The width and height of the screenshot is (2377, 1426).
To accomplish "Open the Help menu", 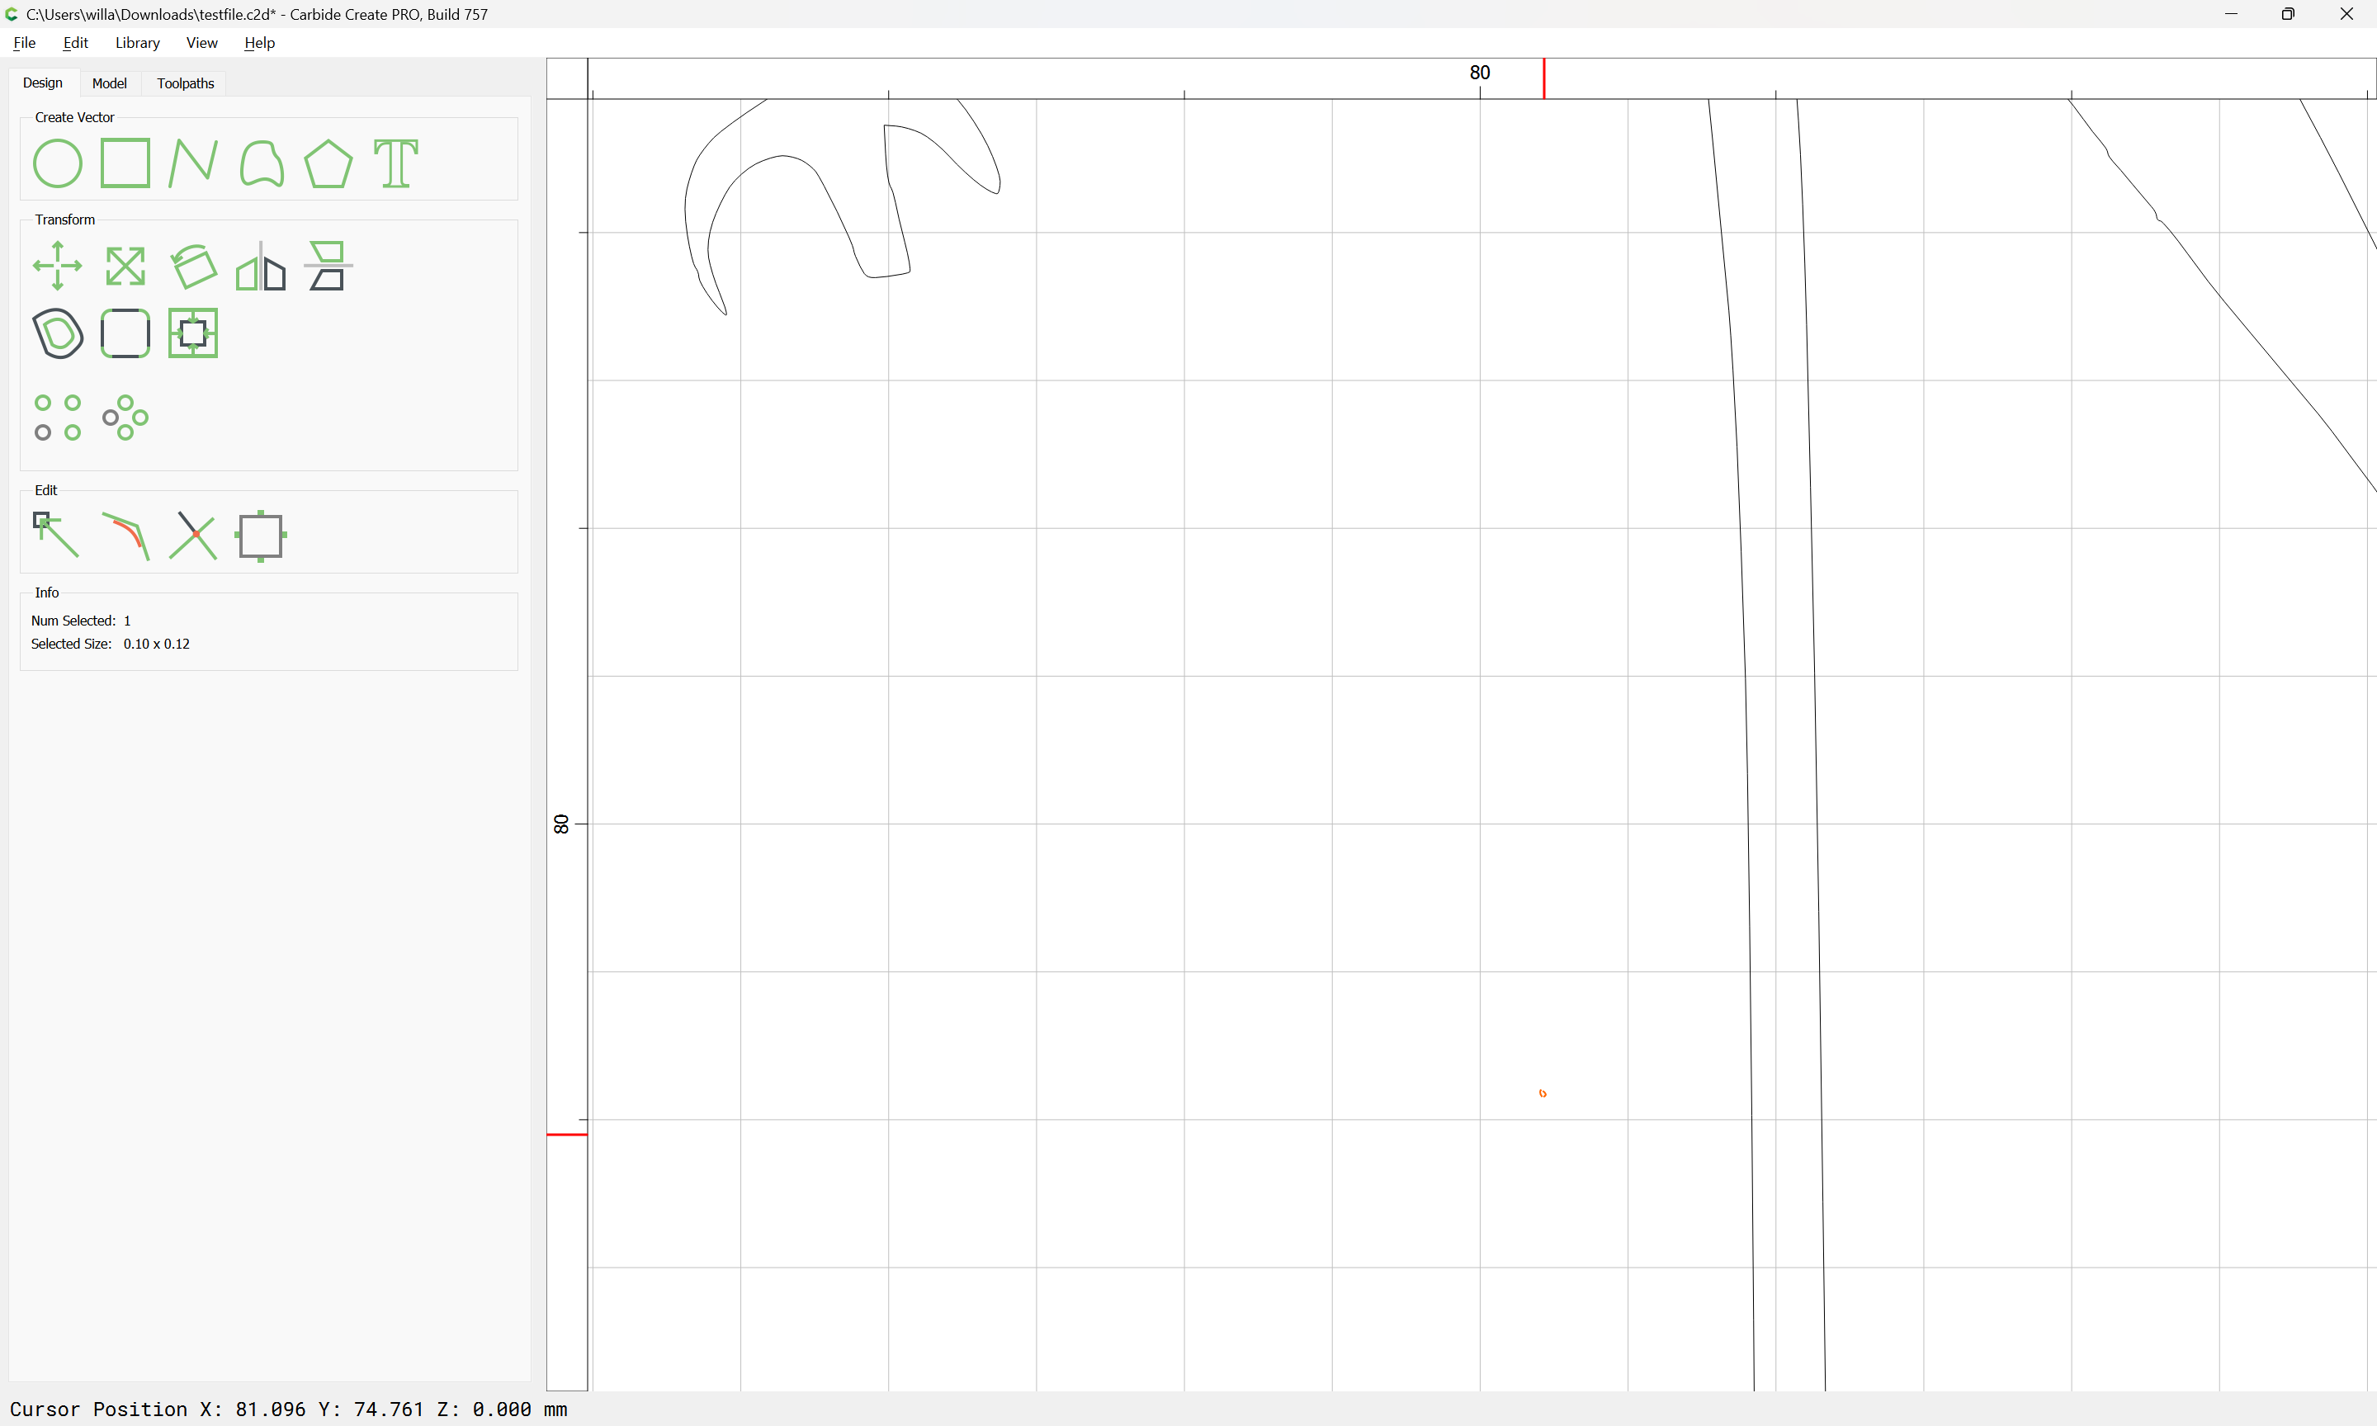I will [x=259, y=42].
